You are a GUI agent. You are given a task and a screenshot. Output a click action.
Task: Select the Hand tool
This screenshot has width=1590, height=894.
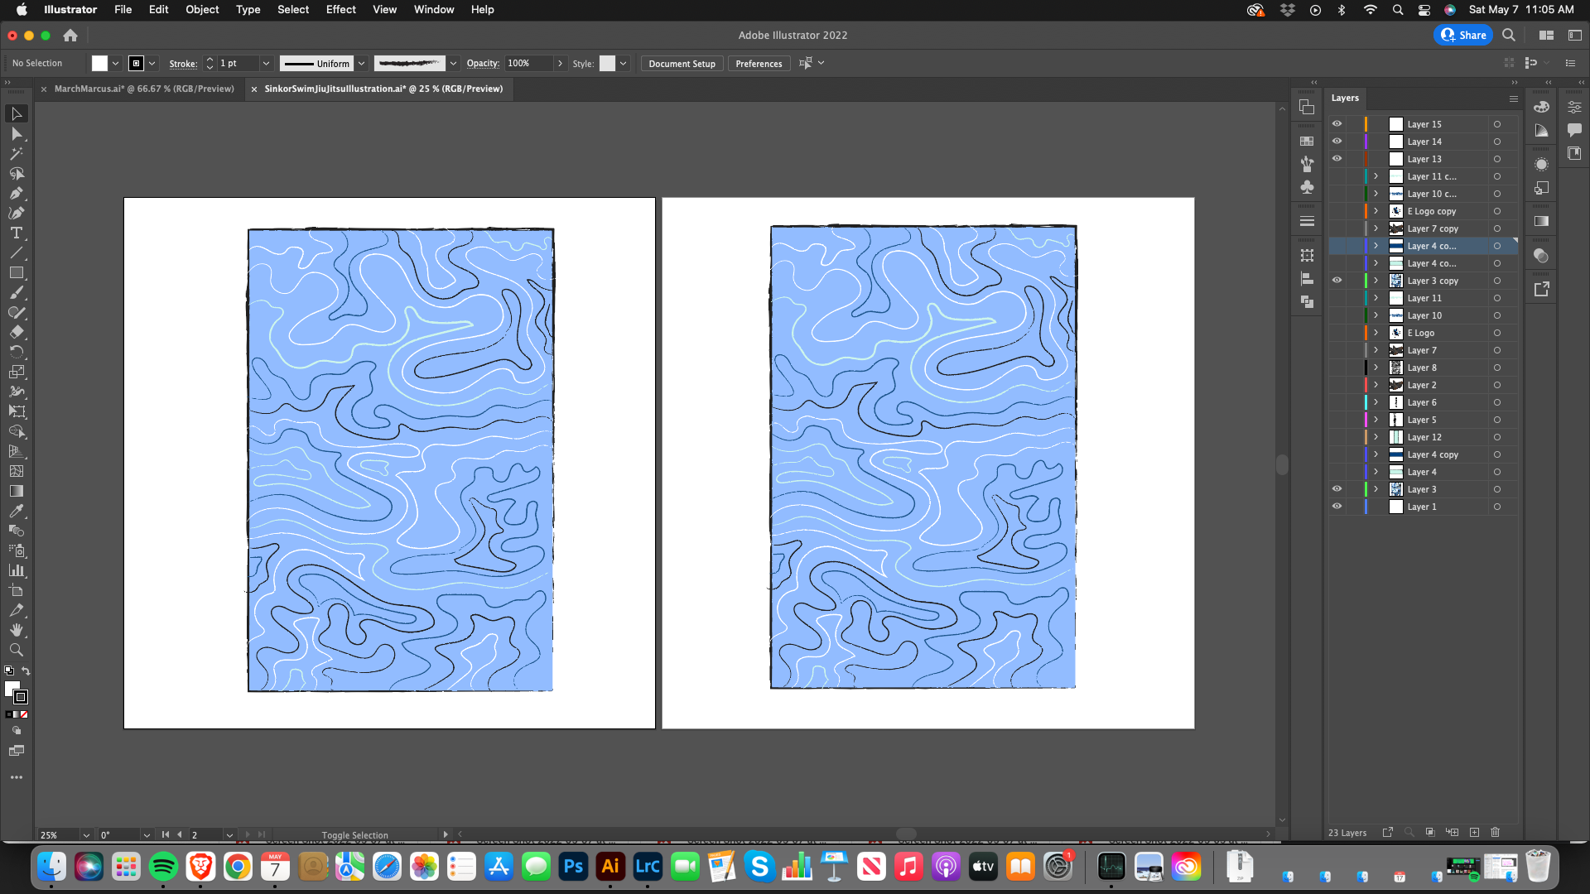click(x=16, y=631)
